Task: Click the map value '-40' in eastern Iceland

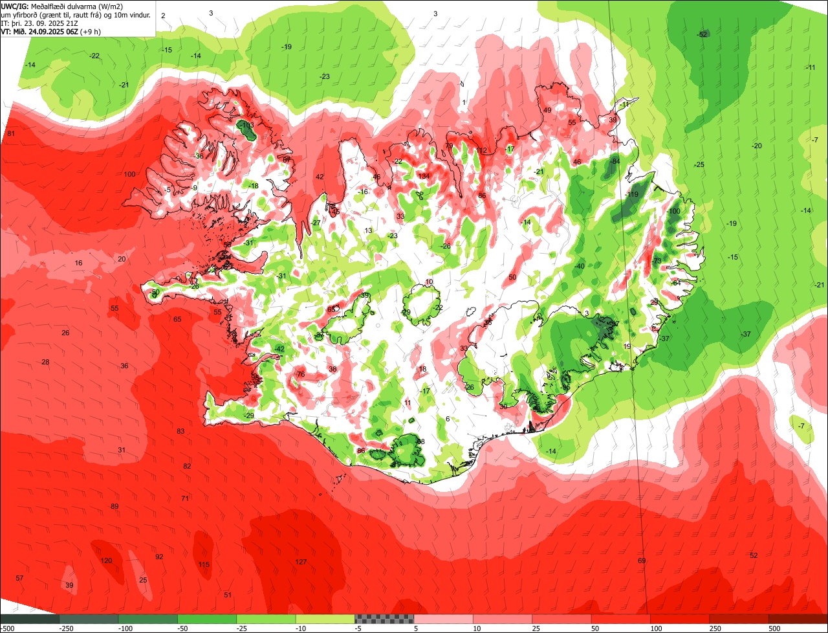Action: (580, 266)
